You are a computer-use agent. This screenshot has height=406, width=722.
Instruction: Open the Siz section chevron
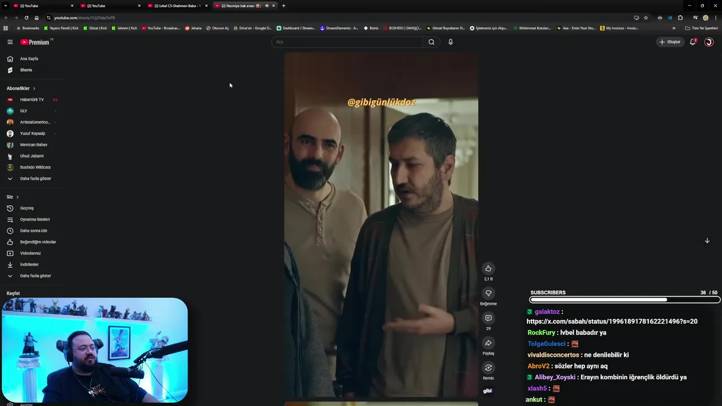pyautogui.click(x=17, y=197)
